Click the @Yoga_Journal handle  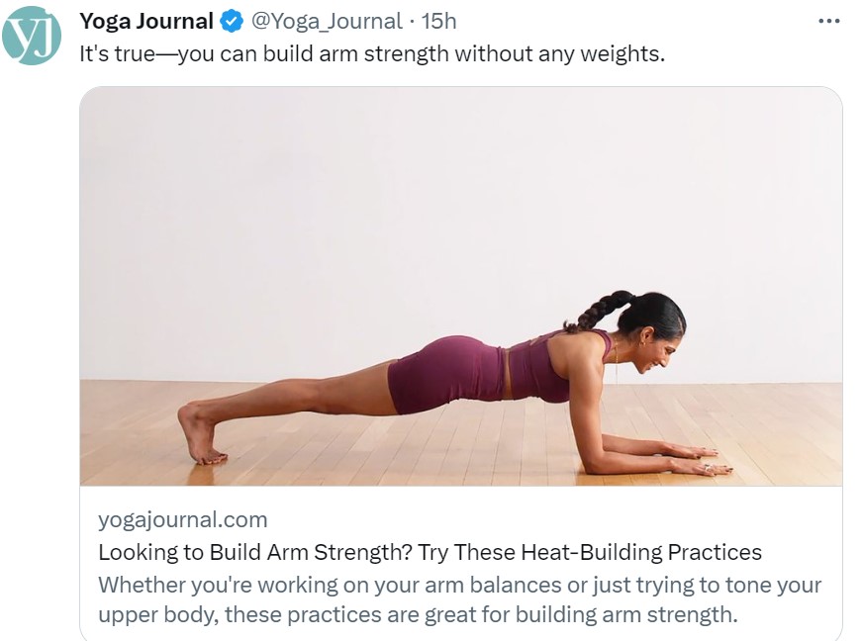tap(323, 21)
